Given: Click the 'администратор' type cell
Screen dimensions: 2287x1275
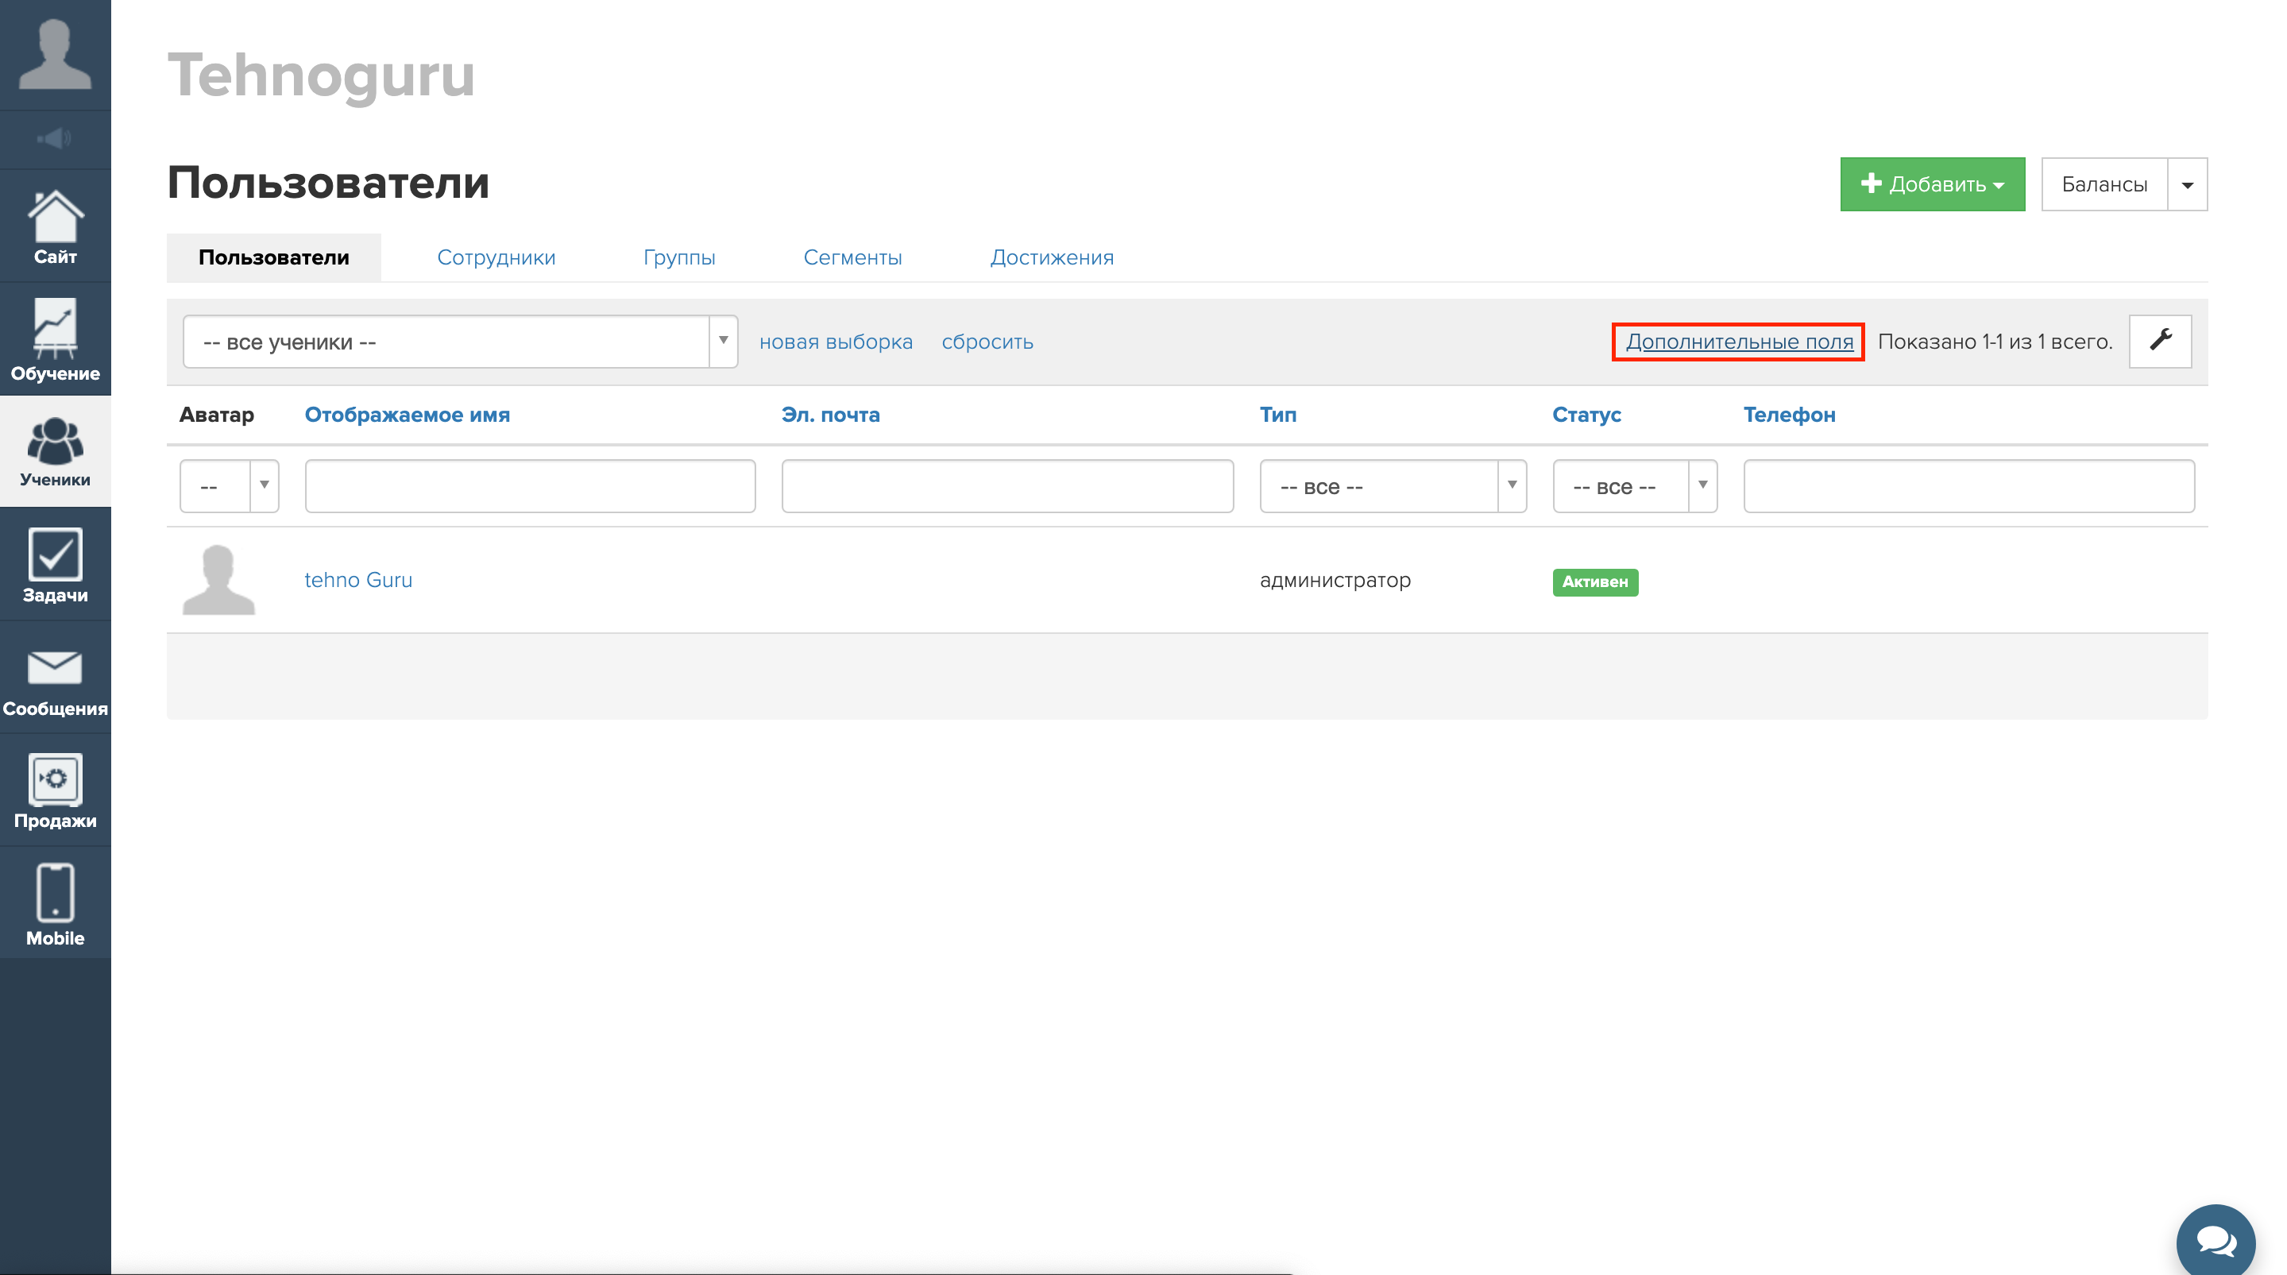Looking at the screenshot, I should tap(1335, 580).
